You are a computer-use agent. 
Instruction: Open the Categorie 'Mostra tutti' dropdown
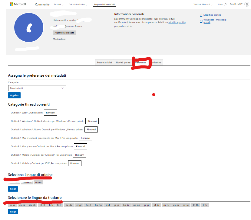point(37,88)
